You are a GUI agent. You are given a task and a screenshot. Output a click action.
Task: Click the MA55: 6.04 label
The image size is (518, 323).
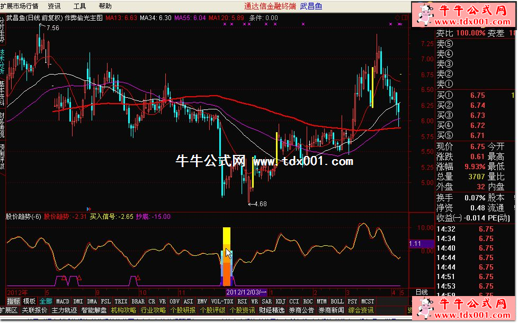190,18
